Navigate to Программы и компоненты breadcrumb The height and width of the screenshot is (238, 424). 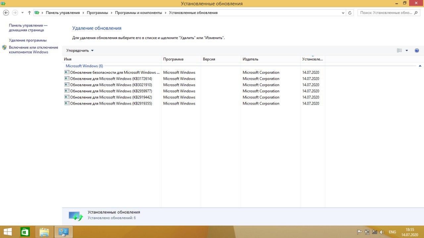click(x=138, y=13)
